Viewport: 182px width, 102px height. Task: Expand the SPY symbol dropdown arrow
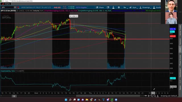(x=15, y=7)
